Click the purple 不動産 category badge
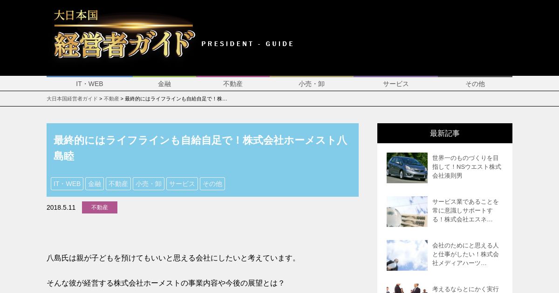 click(x=100, y=207)
